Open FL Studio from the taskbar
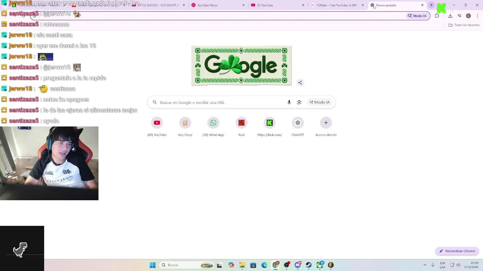 [331, 265]
